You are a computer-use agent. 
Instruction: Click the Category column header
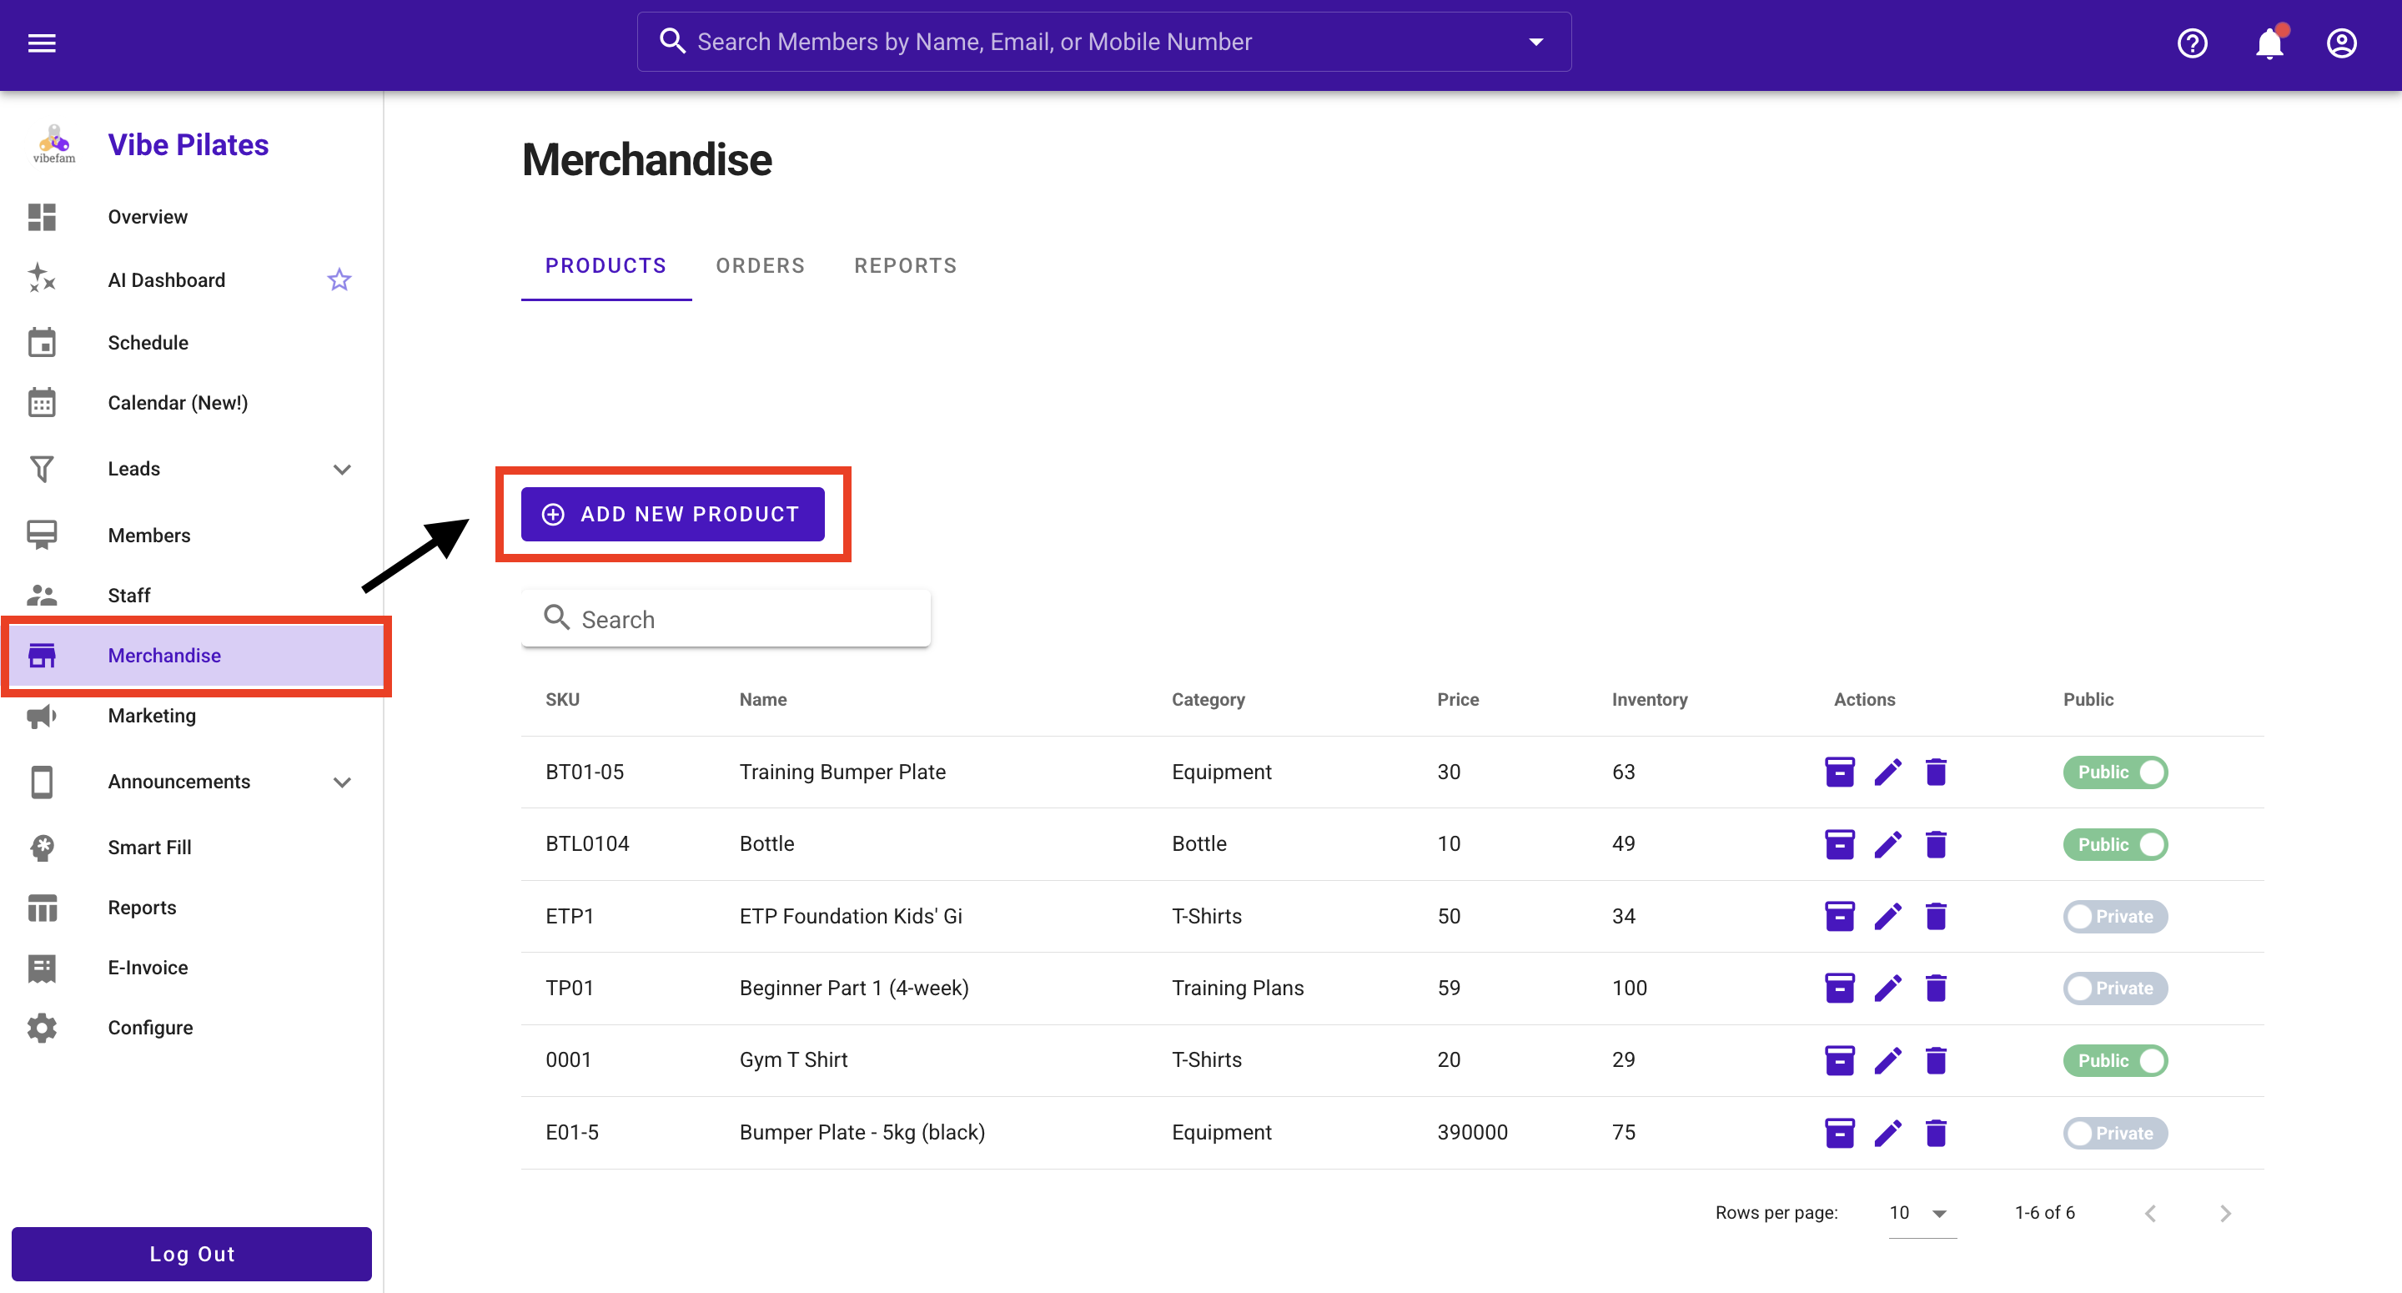coord(1208,700)
